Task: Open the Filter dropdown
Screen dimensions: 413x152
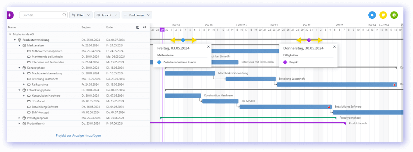Action: point(81,15)
